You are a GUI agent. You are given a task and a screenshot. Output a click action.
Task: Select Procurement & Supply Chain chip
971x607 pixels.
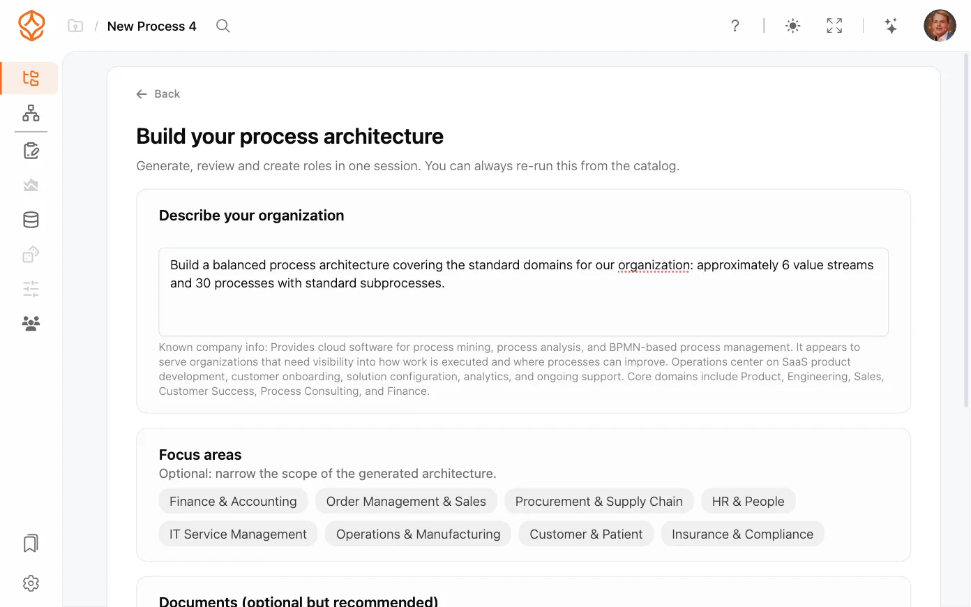tap(599, 501)
